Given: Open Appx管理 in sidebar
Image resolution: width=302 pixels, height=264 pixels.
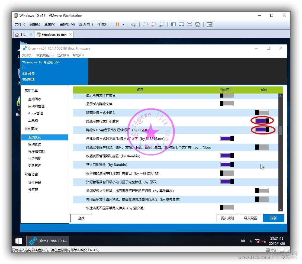Looking at the screenshot, I should tap(36, 113).
